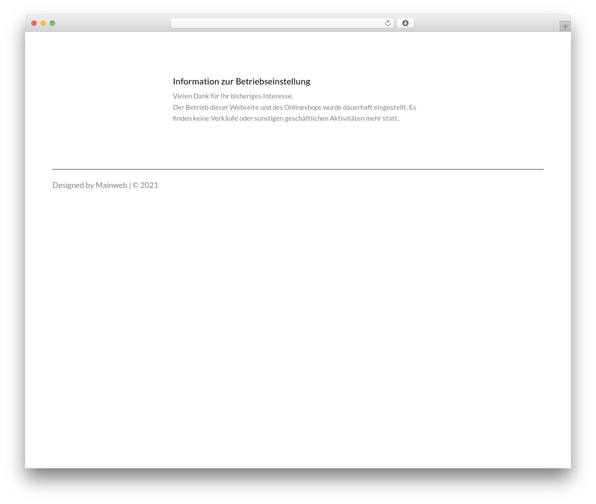Select the line 'Vielen Dank für Ihr bisheriges Interesse.'
This screenshot has width=596, height=504.
tap(233, 96)
